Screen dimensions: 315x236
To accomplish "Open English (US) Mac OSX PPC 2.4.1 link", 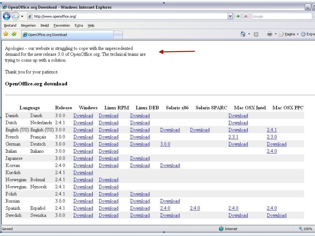I will click(272, 130).
